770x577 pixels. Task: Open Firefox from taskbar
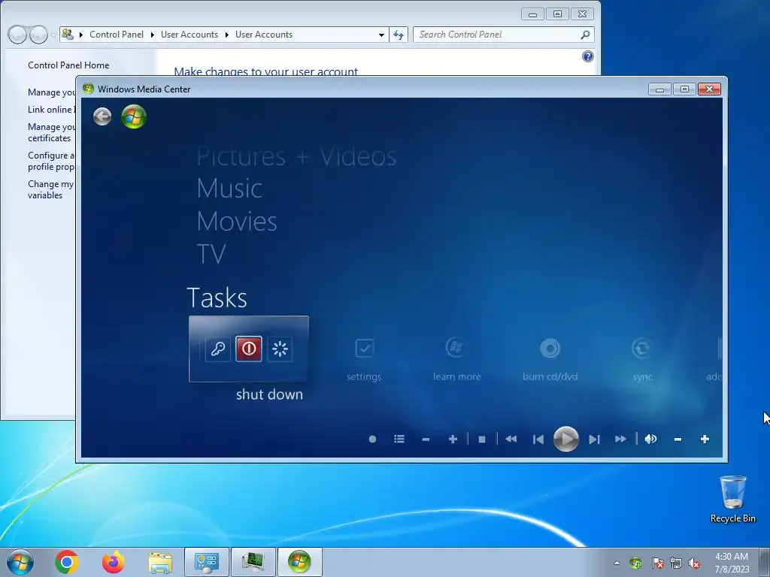114,562
